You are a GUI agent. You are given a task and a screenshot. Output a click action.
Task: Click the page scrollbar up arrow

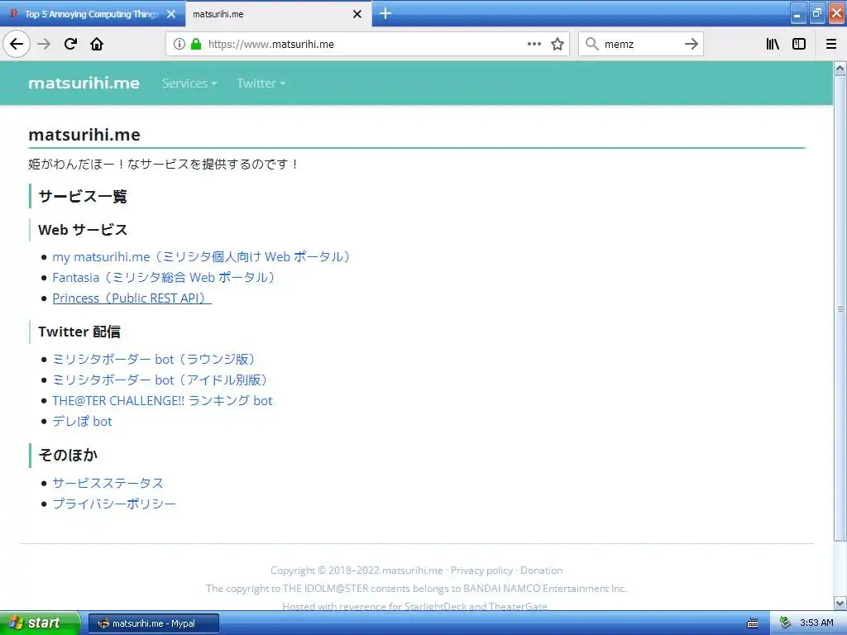(x=840, y=68)
